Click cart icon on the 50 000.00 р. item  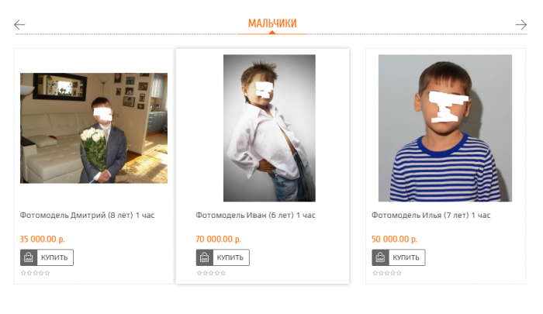click(380, 257)
